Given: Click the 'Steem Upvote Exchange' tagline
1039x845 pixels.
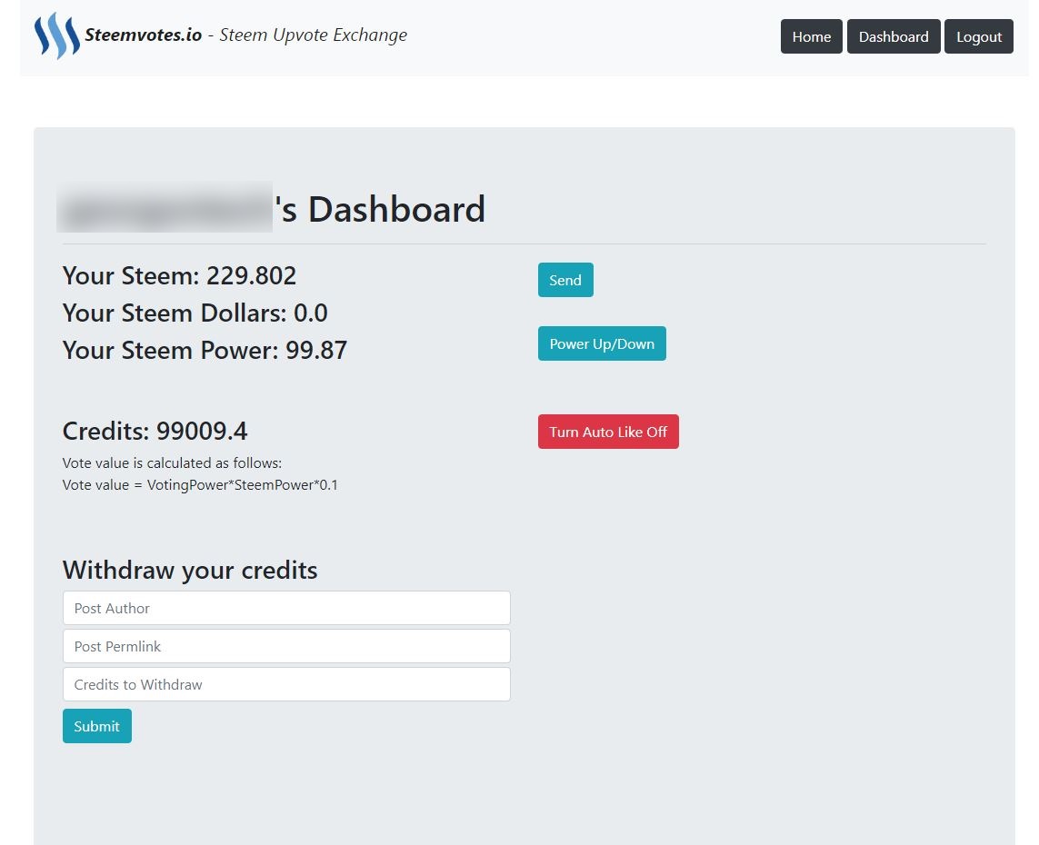Looking at the screenshot, I should tap(314, 35).
